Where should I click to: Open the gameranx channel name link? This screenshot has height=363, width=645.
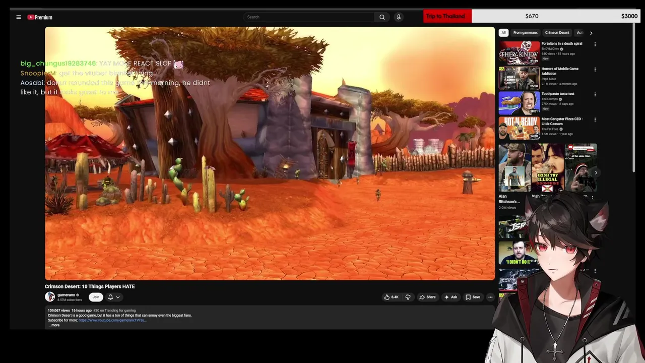[x=66, y=295]
